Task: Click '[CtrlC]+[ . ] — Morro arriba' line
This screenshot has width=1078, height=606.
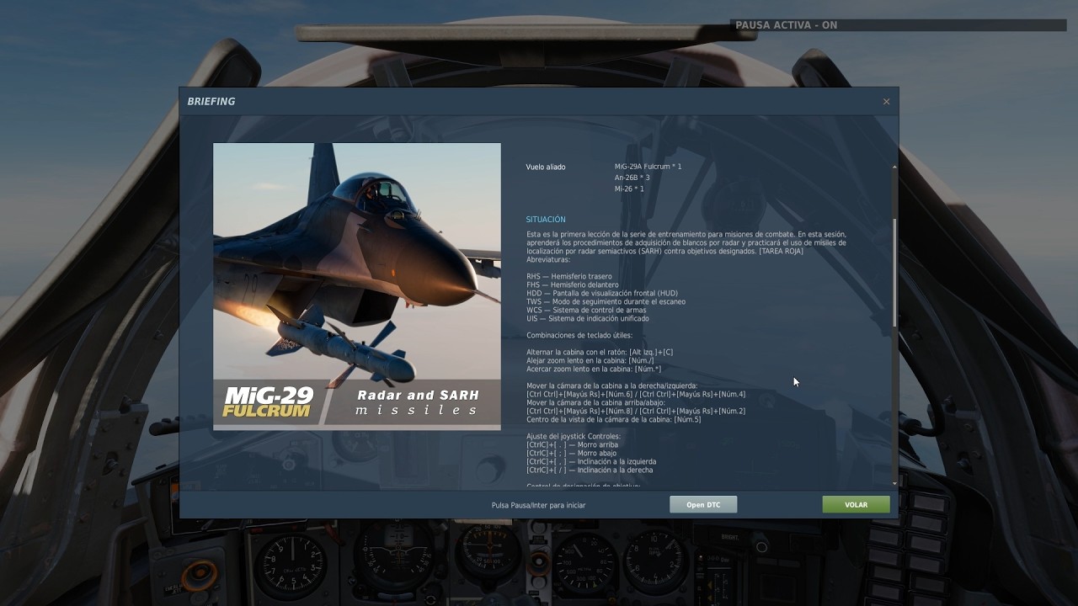Action: (x=572, y=444)
